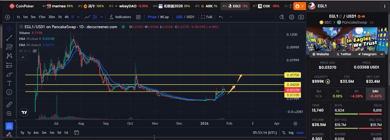
Task: Open the quick search magnifier icon
Action: coord(282,17)
